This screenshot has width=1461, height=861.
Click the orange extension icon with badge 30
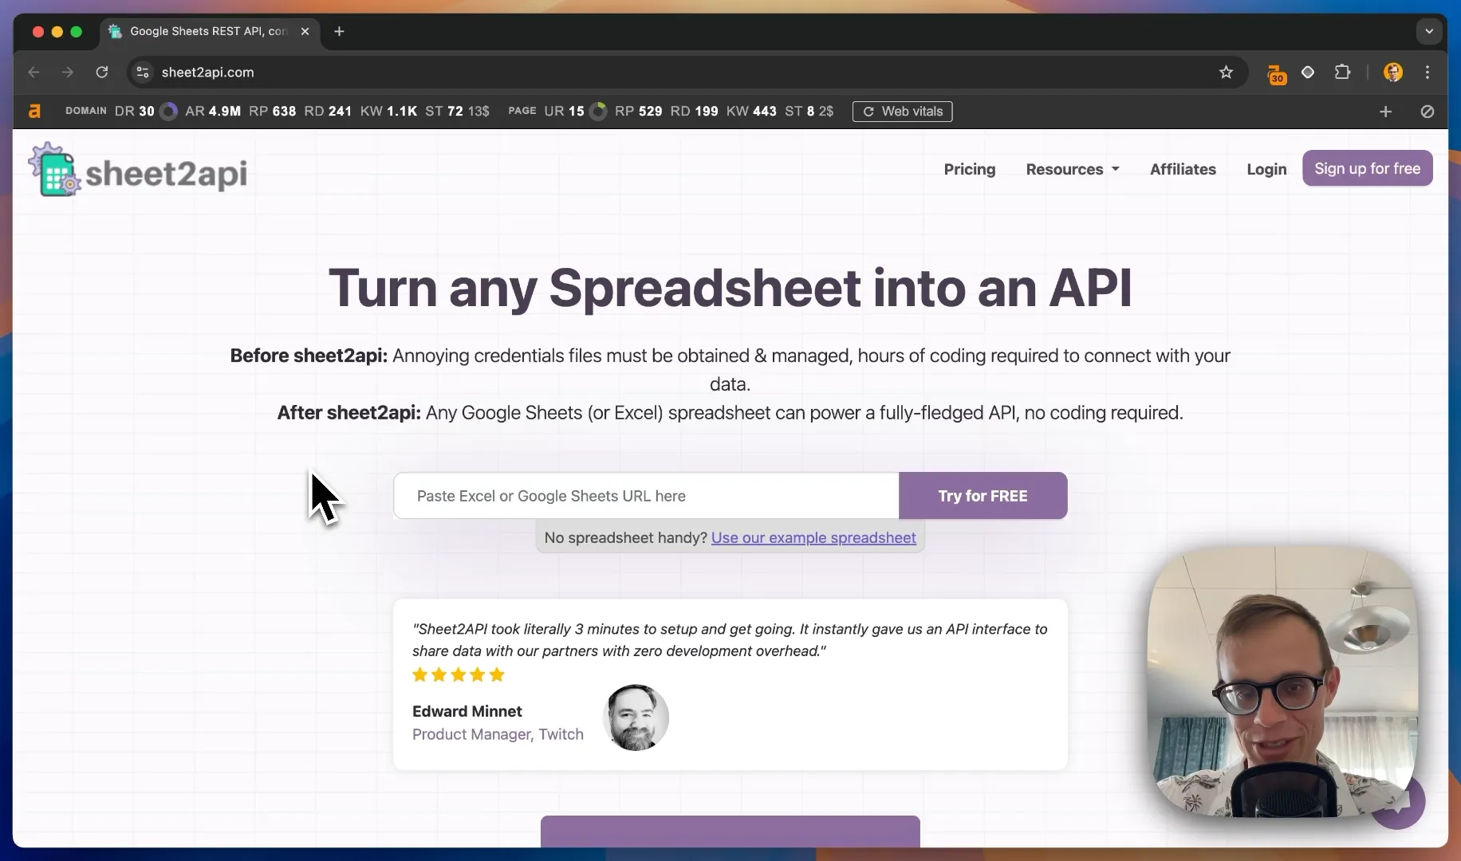tap(1276, 73)
